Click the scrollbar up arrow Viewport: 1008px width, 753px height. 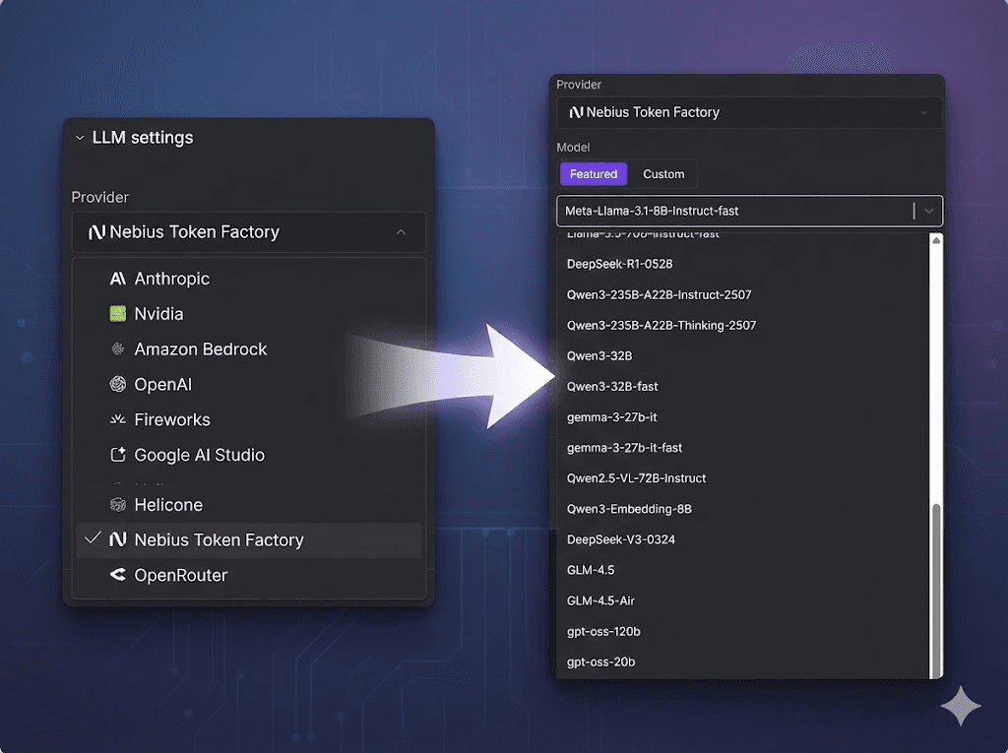click(937, 240)
